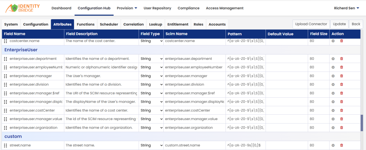
Task: Open settings gear for enterpriseuser.department row
Action: pyautogui.click(x=333, y=58)
